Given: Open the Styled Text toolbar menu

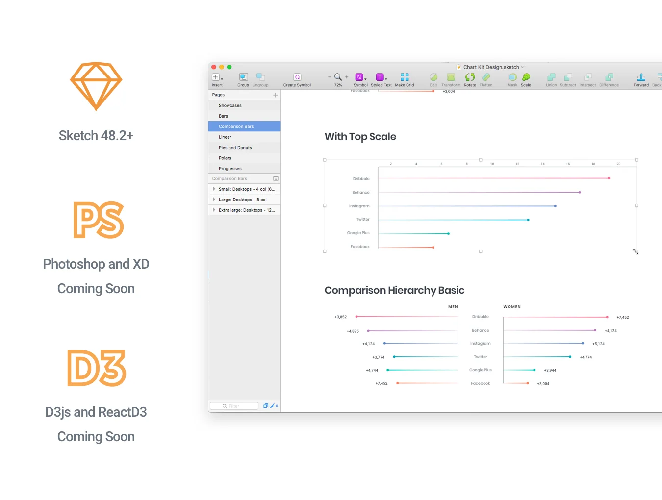Looking at the screenshot, I should (381, 77).
